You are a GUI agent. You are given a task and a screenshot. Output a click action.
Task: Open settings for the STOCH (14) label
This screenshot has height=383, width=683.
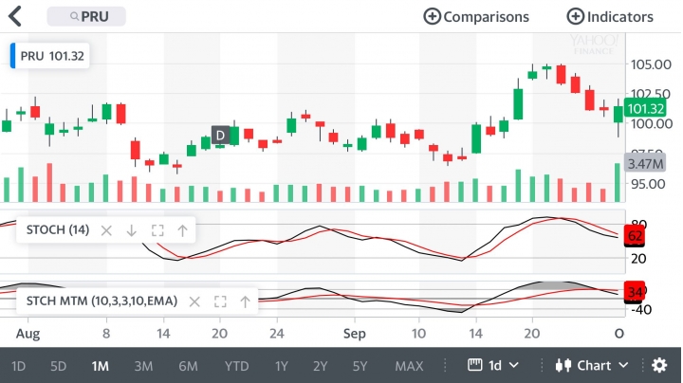click(x=58, y=229)
